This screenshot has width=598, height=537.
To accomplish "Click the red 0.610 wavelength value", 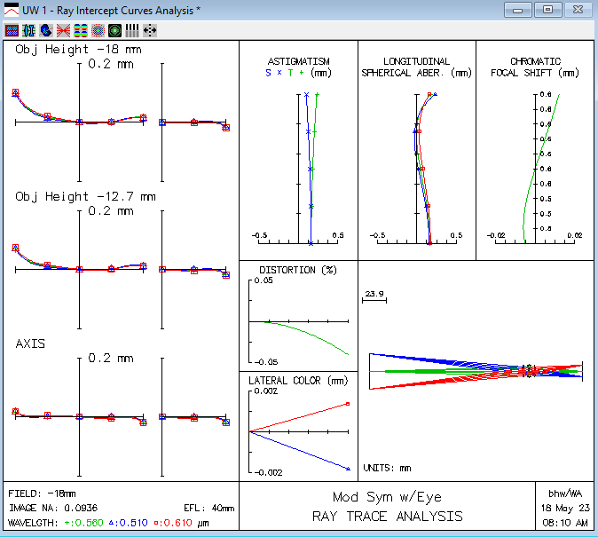I will [173, 523].
